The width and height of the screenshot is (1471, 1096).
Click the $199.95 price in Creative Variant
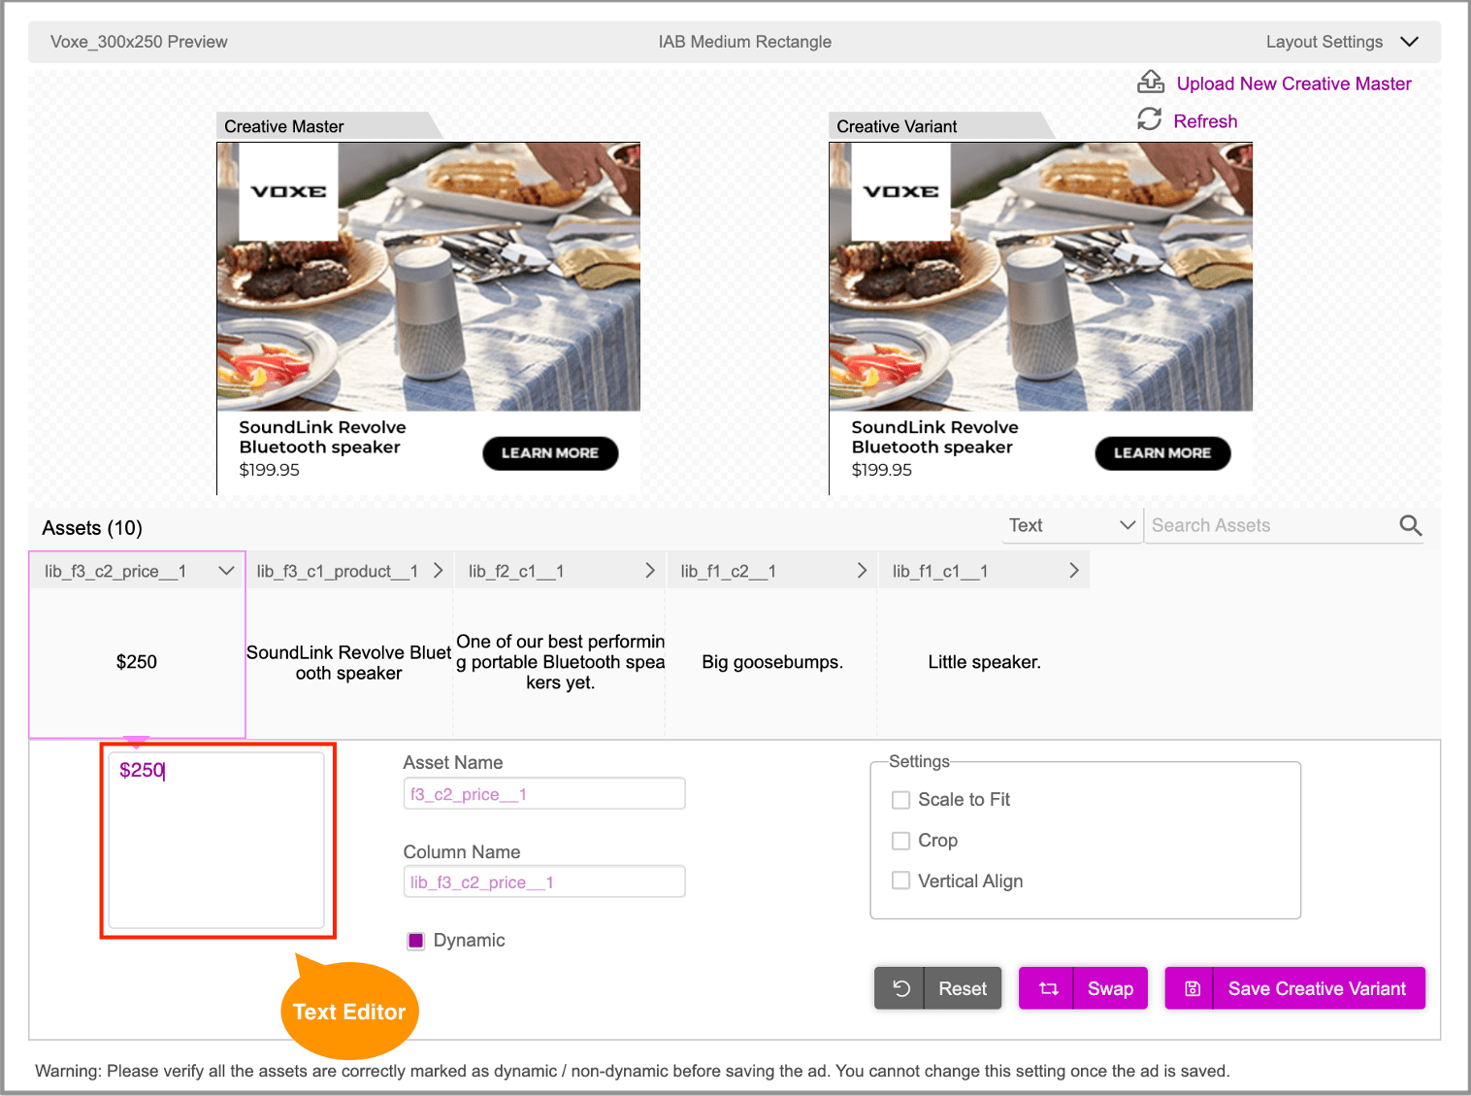(882, 470)
